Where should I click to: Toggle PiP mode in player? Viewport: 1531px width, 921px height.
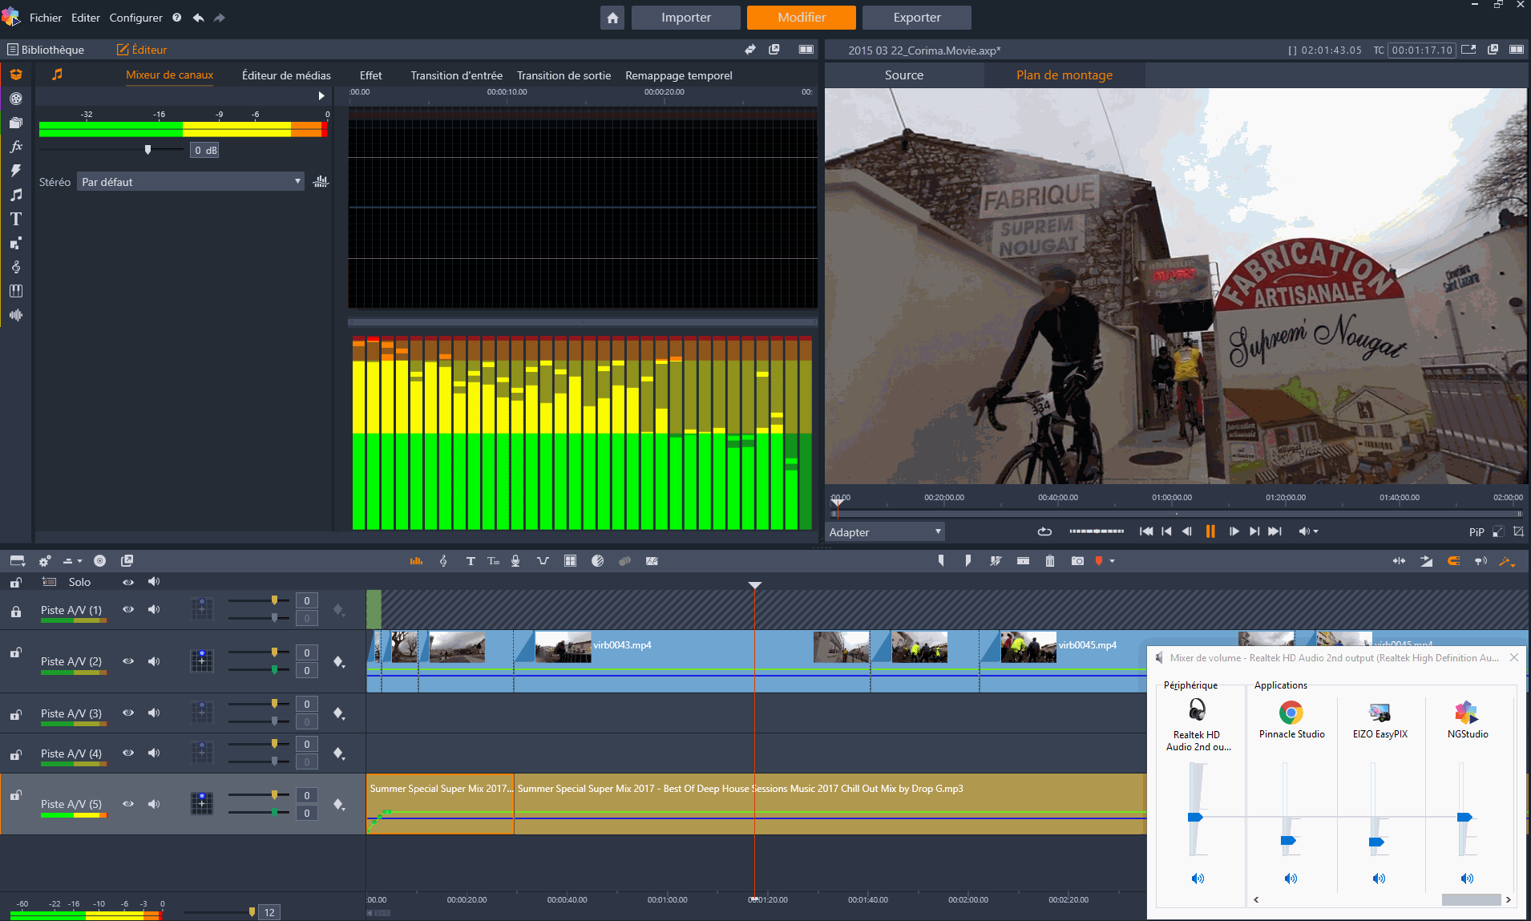click(1476, 532)
